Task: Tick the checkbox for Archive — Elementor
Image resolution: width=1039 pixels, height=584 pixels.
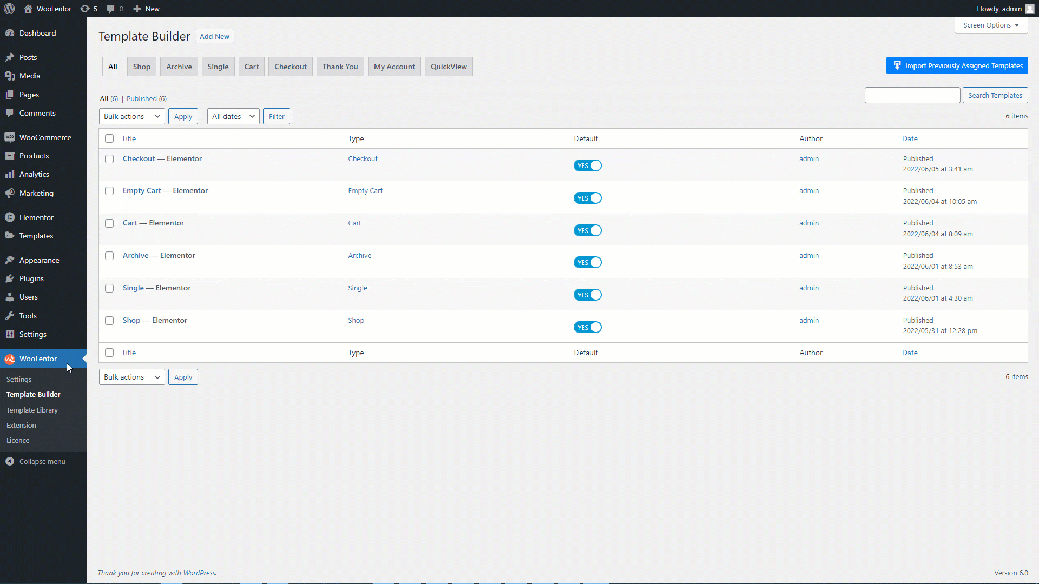Action: (109, 256)
